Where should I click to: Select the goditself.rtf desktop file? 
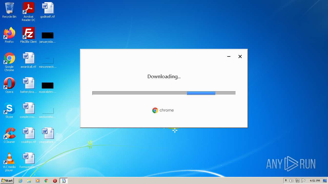(48, 10)
